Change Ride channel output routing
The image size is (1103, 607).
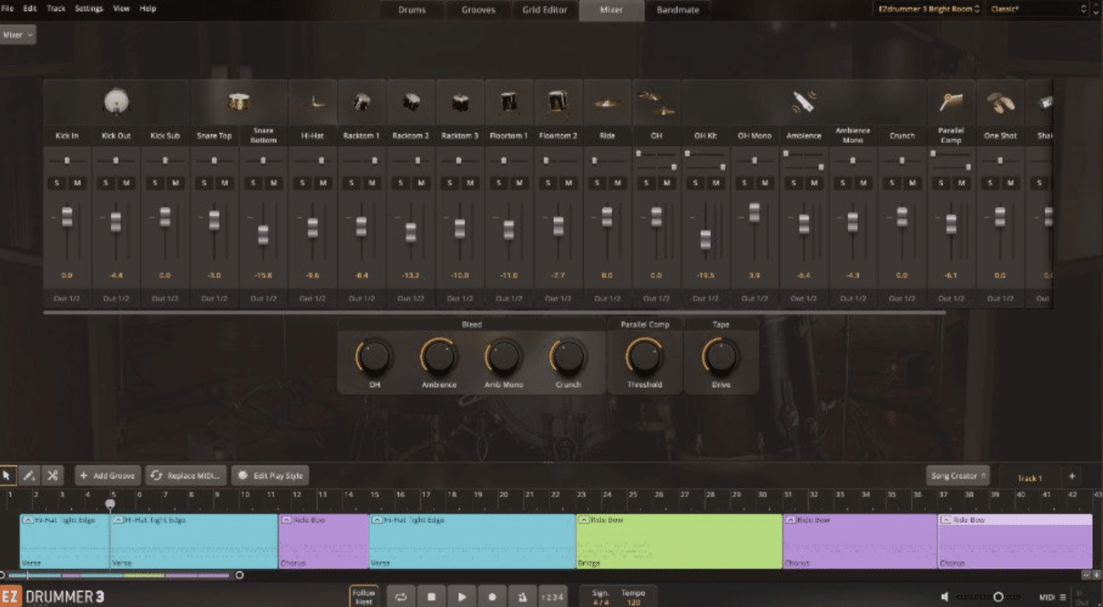(x=607, y=299)
